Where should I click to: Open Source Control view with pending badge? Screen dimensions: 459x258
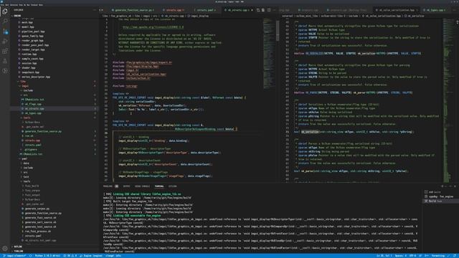[5, 32]
